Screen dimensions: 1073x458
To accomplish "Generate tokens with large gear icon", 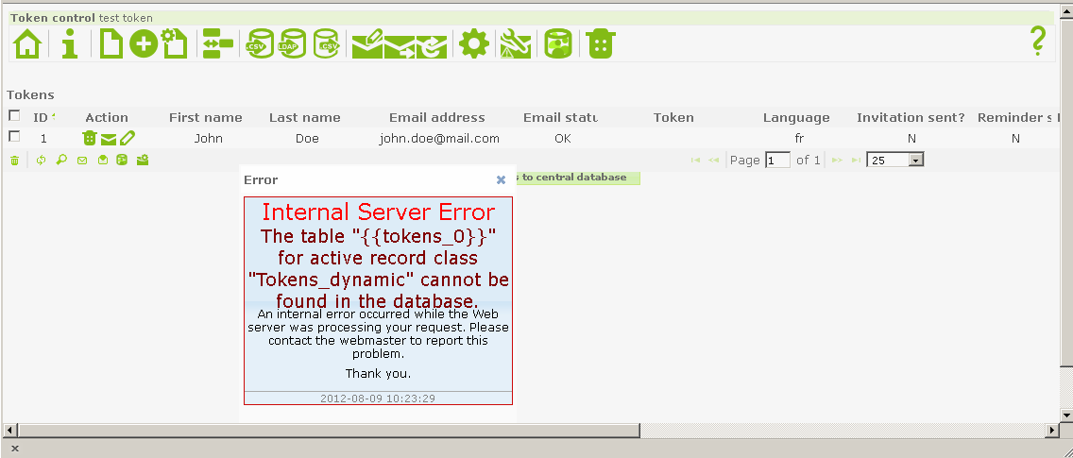I will tap(474, 44).
